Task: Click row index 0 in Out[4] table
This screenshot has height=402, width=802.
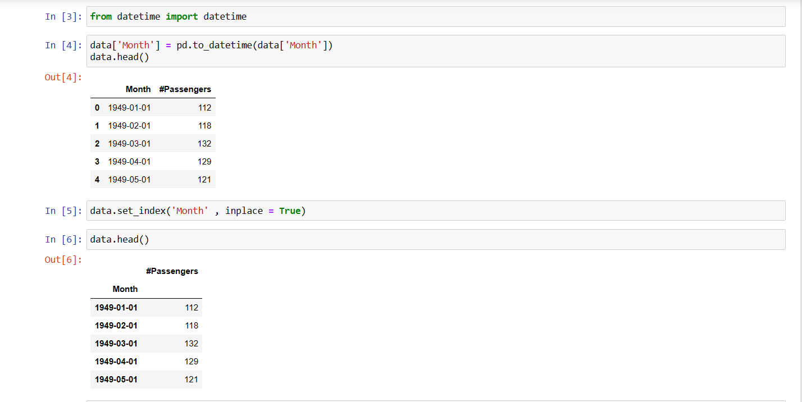Action: tap(97, 108)
